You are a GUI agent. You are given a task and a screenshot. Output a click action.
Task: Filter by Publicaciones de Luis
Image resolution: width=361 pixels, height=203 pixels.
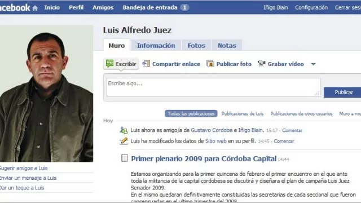[242, 114]
